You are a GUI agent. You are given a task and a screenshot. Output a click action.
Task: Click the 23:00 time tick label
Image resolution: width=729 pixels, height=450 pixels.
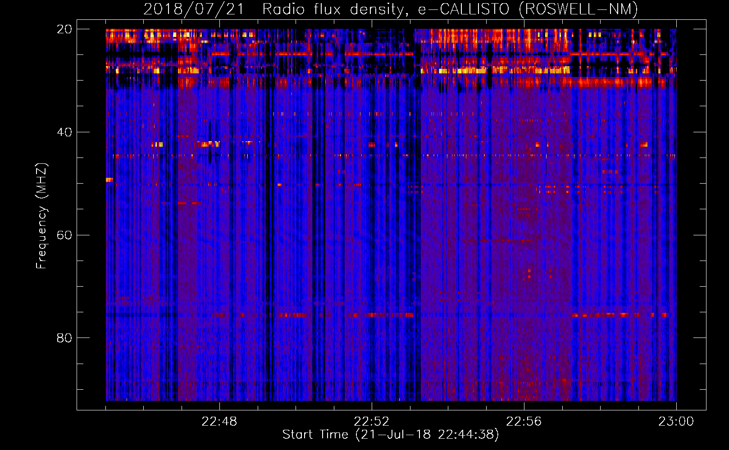tap(676, 422)
